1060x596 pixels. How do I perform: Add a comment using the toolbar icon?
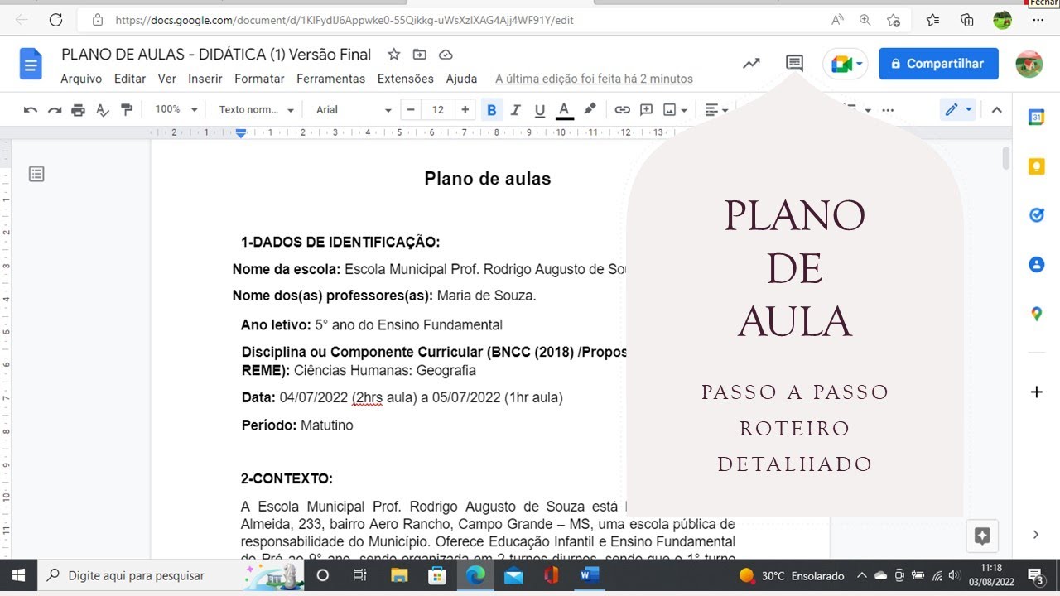[x=646, y=109]
